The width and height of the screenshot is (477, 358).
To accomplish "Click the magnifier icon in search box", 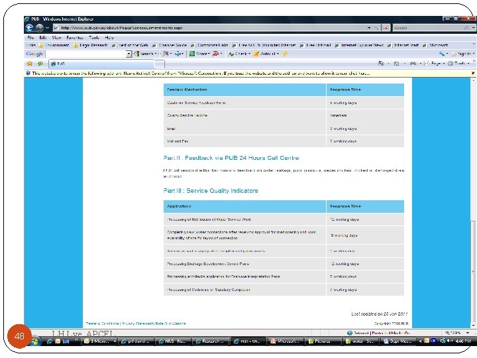I will click(466, 28).
